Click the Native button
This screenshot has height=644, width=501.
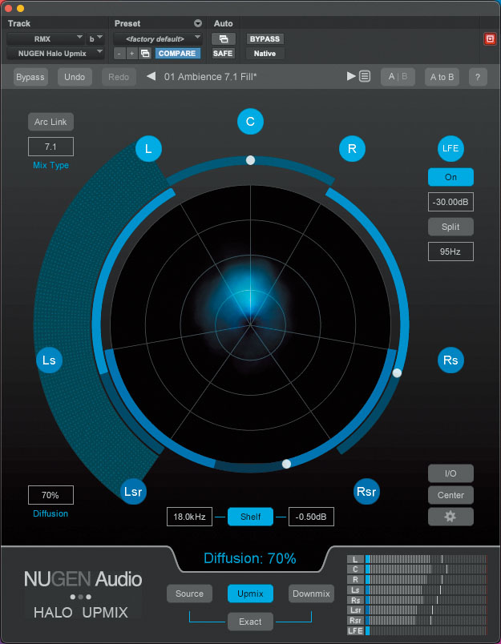pyautogui.click(x=265, y=54)
